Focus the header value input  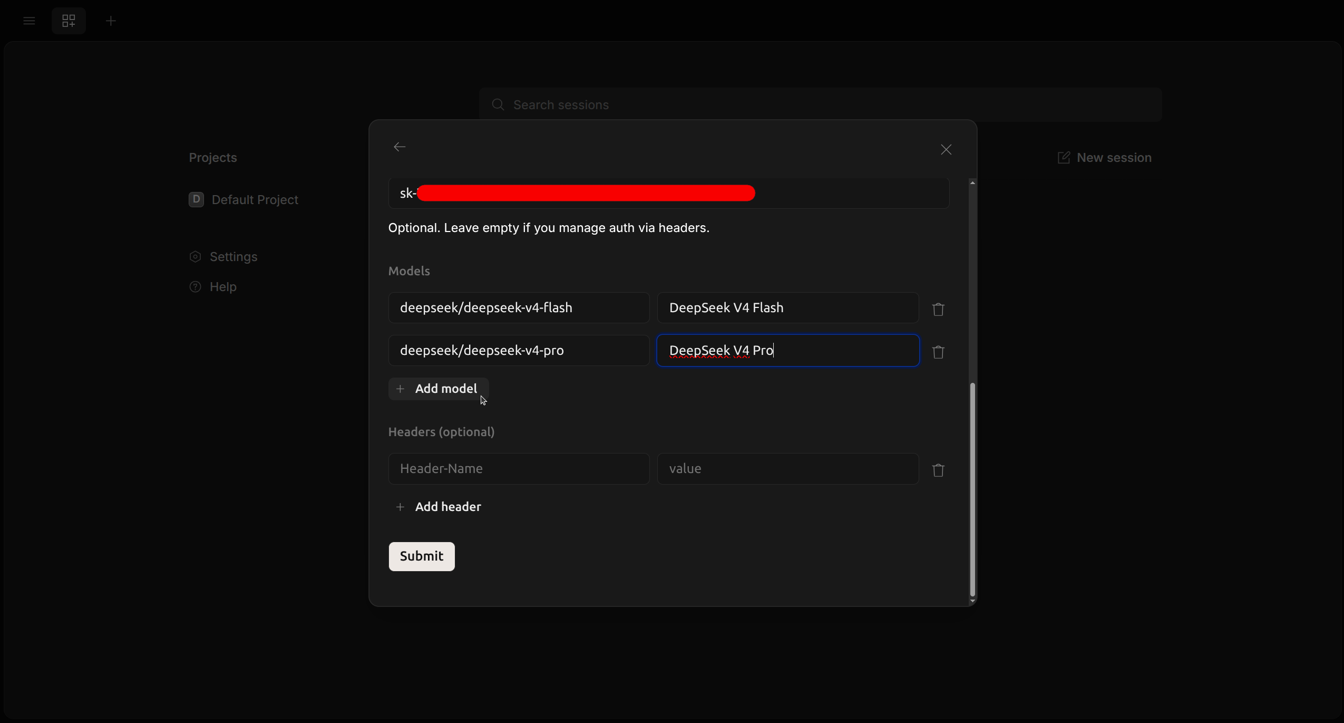point(788,469)
